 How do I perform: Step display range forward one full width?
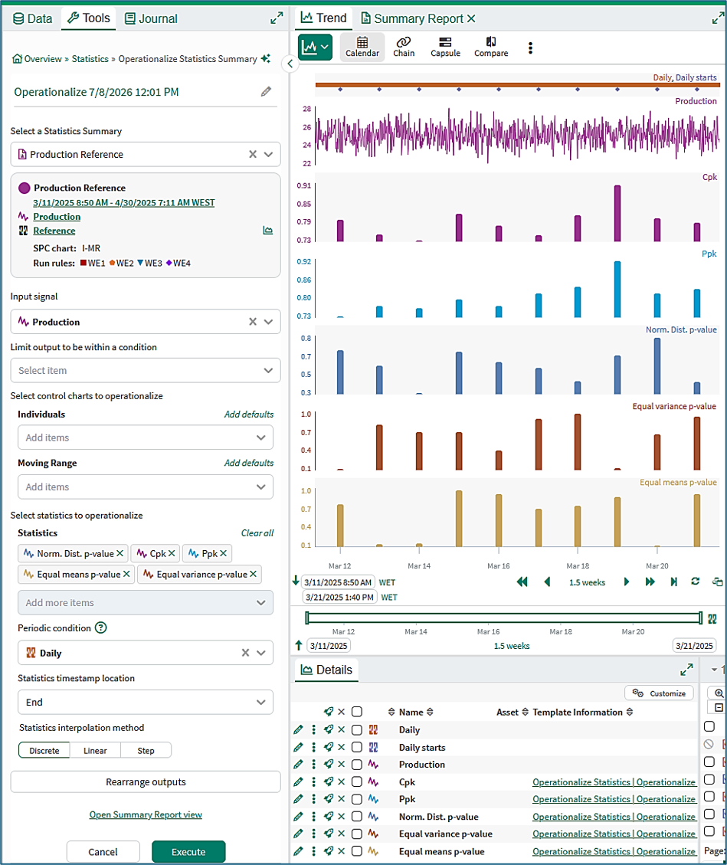click(x=650, y=582)
